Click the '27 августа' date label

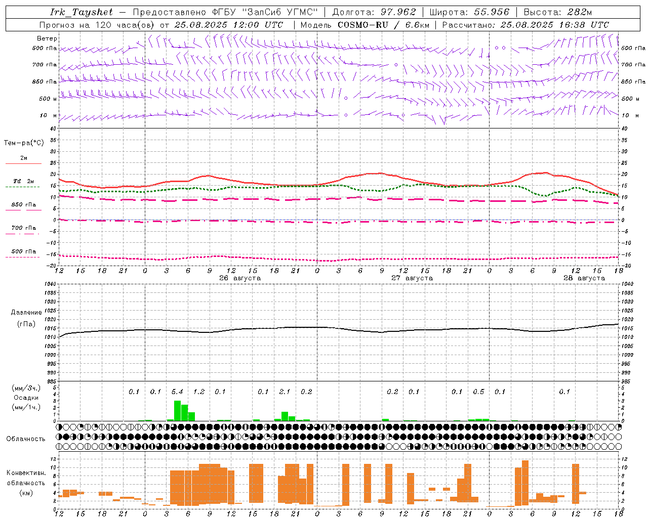tap(412, 278)
